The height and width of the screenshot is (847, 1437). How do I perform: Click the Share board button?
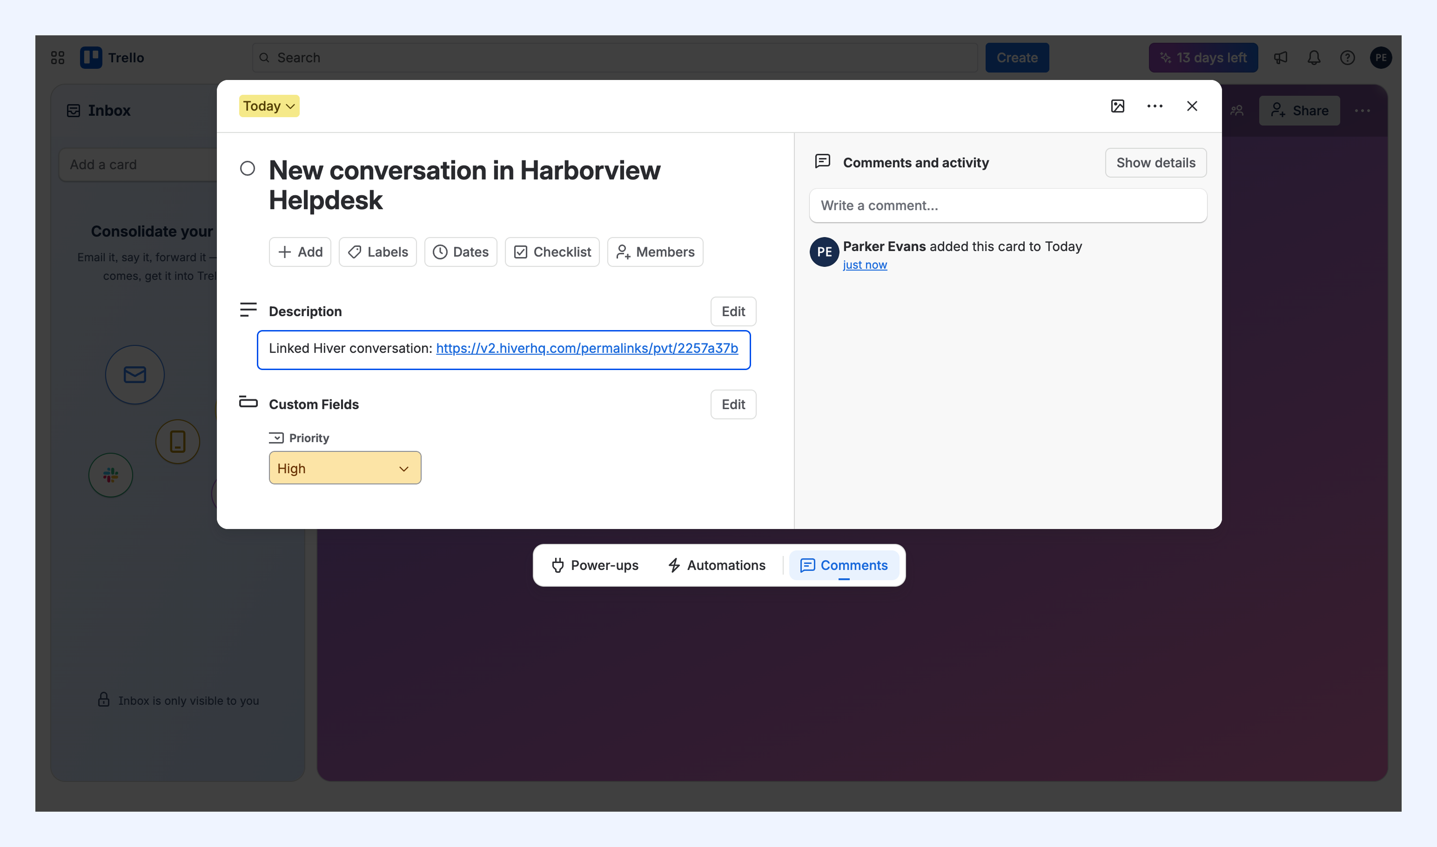[x=1299, y=111]
